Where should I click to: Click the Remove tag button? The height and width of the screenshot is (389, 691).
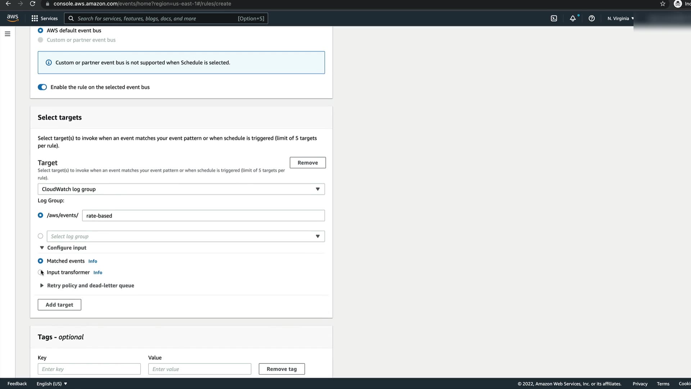click(281, 369)
